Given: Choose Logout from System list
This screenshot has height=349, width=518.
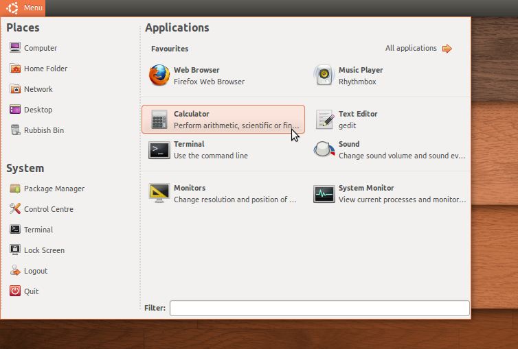Looking at the screenshot, I should click(x=36, y=271).
